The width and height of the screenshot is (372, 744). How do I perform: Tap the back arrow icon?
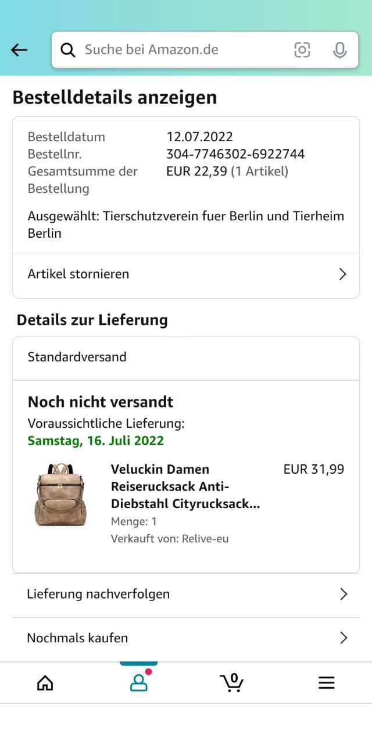pos(19,50)
